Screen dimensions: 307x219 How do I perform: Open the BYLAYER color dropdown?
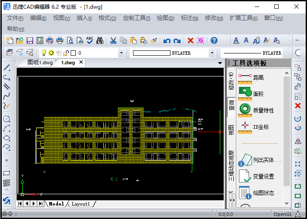coord(212,53)
